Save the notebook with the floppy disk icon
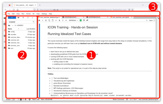This screenshot has width=163, height=104. coord(39,20)
